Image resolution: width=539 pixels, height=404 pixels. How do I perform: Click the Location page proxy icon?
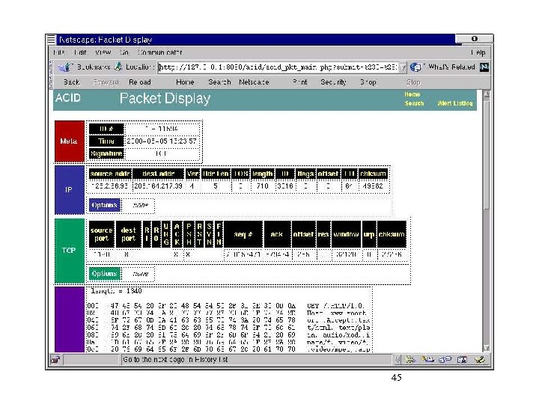(x=118, y=67)
